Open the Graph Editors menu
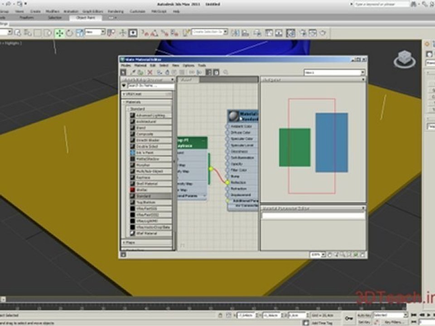 [93, 11]
